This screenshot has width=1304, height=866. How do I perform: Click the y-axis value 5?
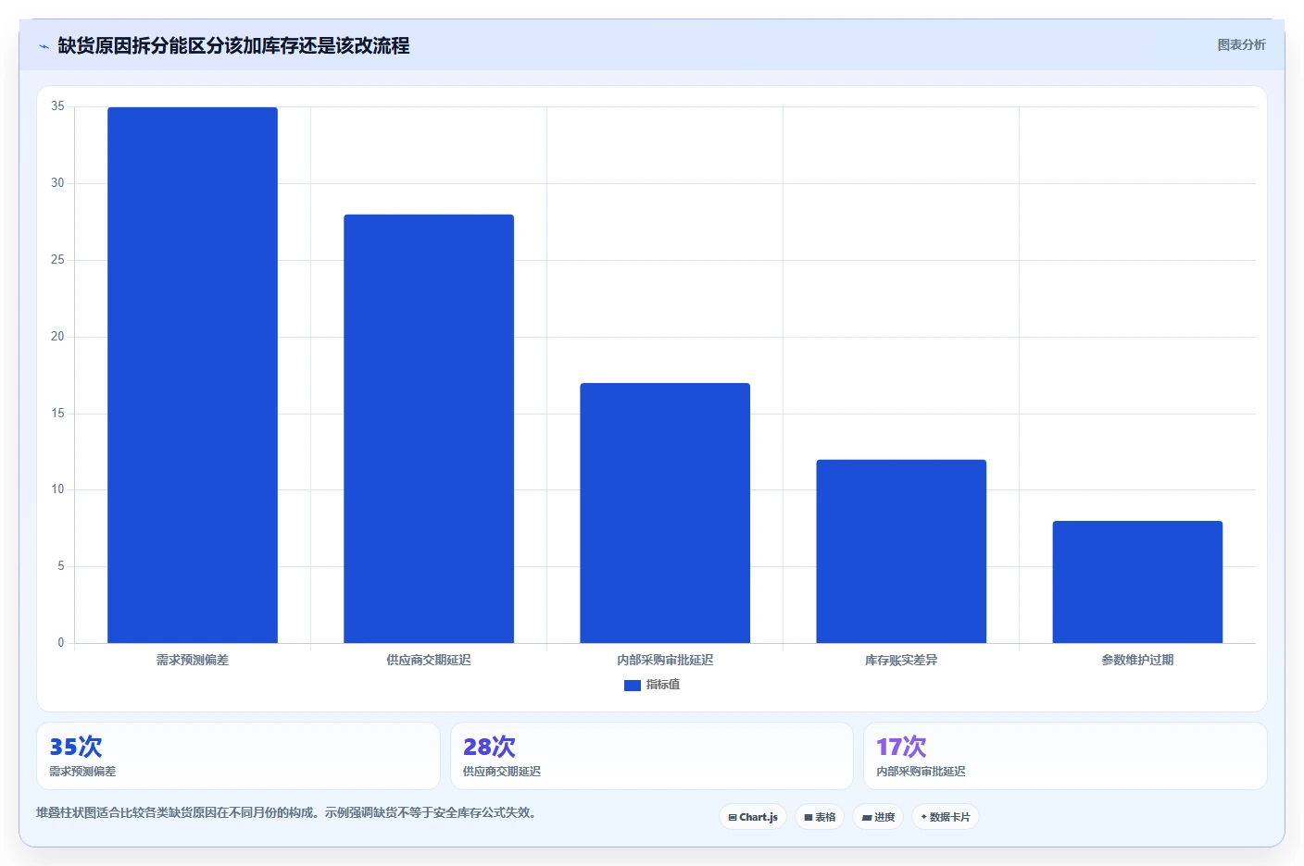[x=61, y=566]
